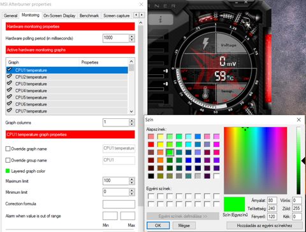Switch to On-Screen Display tab
The height and width of the screenshot is (232, 306).
click(59, 15)
